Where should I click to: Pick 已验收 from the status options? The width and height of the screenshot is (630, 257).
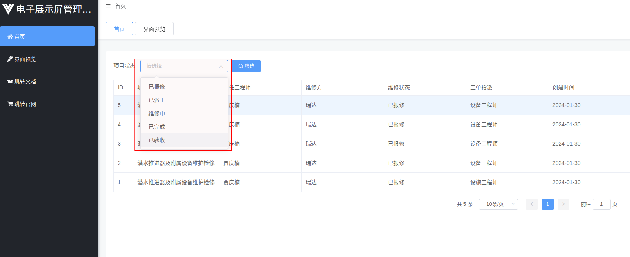[157, 140]
